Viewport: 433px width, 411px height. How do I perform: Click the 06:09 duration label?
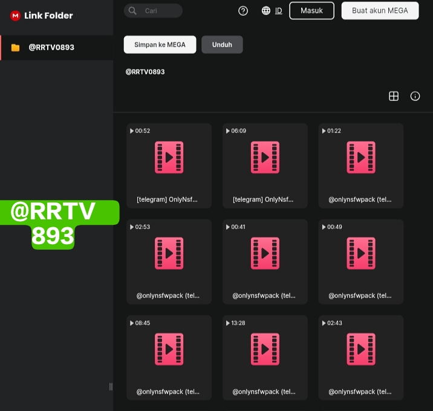click(x=239, y=131)
